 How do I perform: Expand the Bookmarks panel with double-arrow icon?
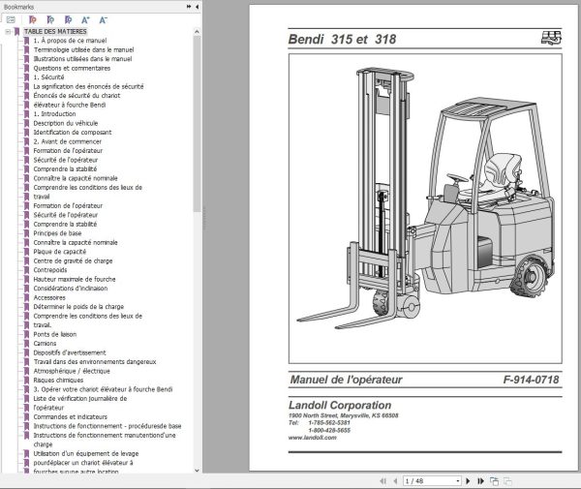pos(189,7)
